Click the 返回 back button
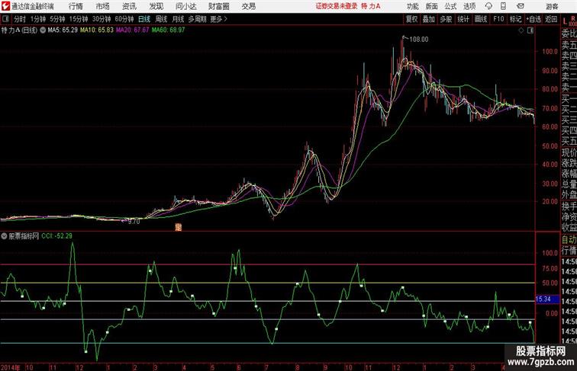This screenshot has height=371, width=577. point(551,19)
